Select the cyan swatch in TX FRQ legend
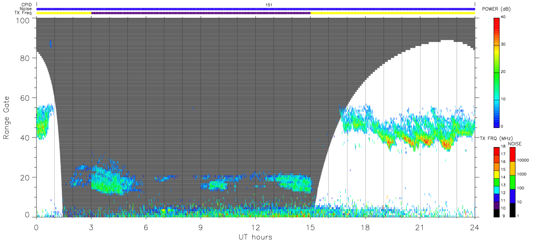The width and height of the screenshot is (534, 246). (x=497, y=190)
